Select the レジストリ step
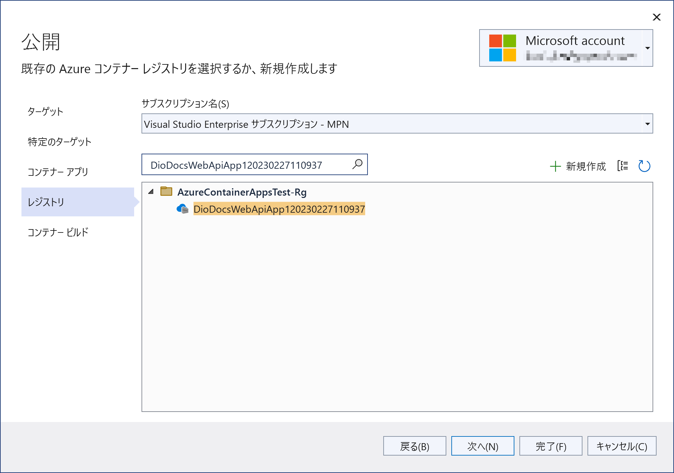Image resolution: width=674 pixels, height=473 pixels. [x=78, y=202]
